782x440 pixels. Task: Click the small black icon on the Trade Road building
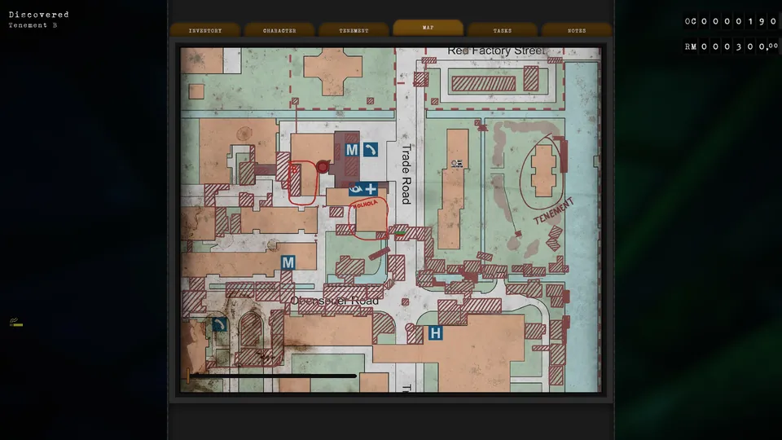click(456, 163)
